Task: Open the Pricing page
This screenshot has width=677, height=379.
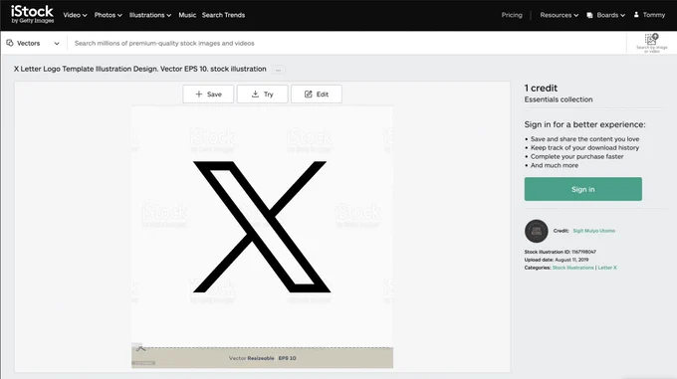Action: coord(512,15)
